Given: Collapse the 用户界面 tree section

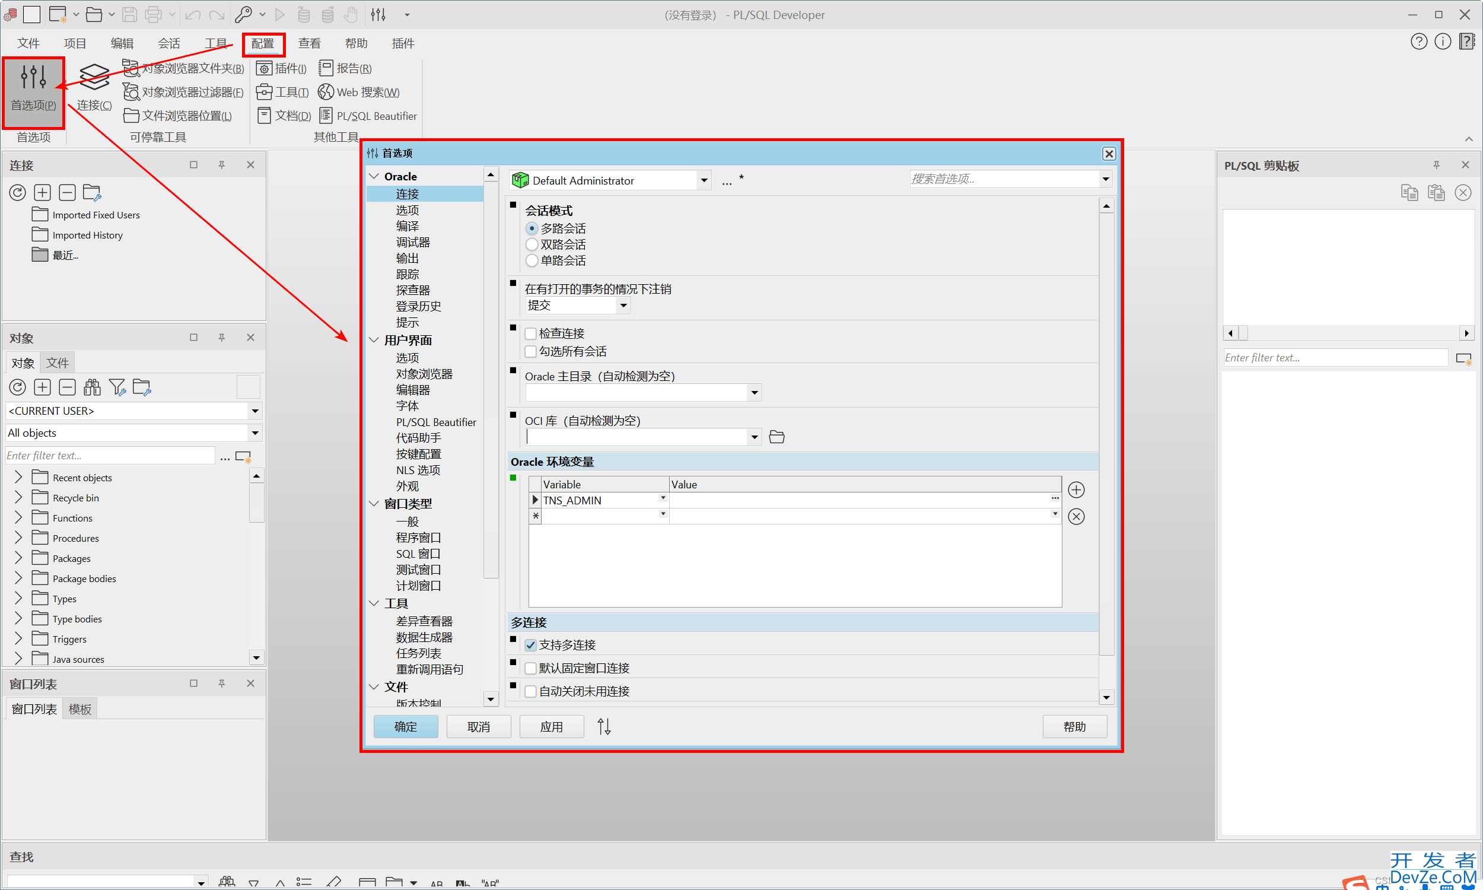Looking at the screenshot, I should 374,340.
